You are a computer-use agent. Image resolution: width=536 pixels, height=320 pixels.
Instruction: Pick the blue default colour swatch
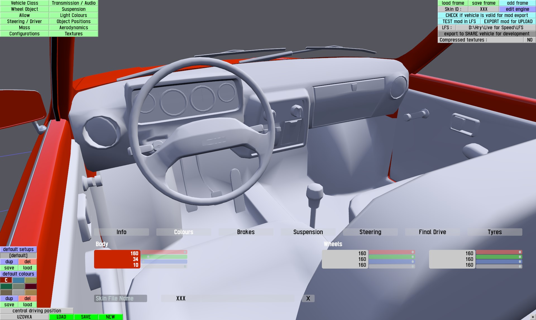coord(18,280)
